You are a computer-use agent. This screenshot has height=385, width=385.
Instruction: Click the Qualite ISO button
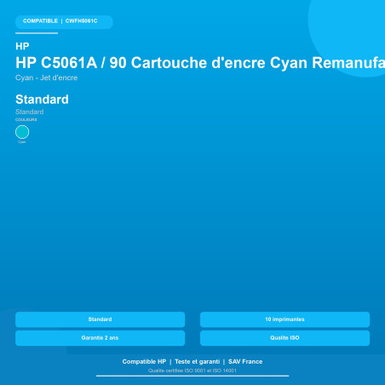point(284,338)
